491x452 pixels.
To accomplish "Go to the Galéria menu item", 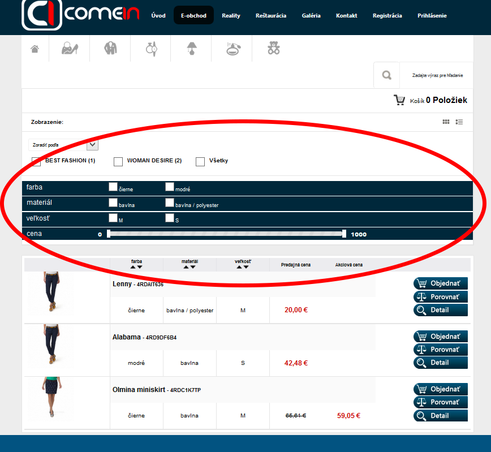I will [311, 15].
